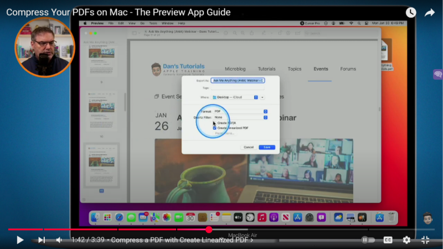Expand save dialog with chevron button
Image resolution: width=443 pixels, height=249 pixels.
pyautogui.click(x=262, y=97)
